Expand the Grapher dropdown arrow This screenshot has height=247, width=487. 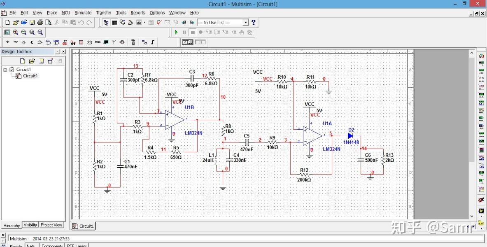144,23
